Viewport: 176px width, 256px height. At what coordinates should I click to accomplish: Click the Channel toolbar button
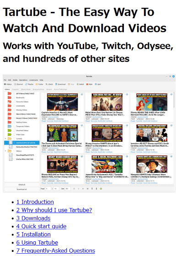point(18,84)
